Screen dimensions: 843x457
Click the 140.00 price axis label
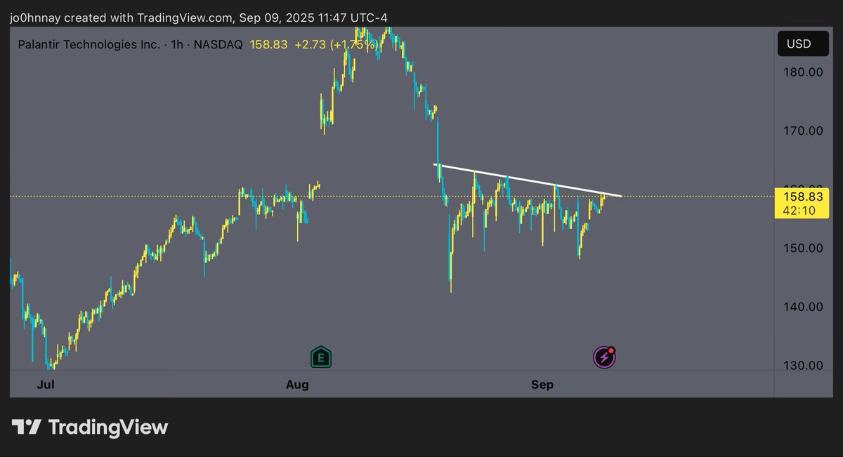[805, 307]
